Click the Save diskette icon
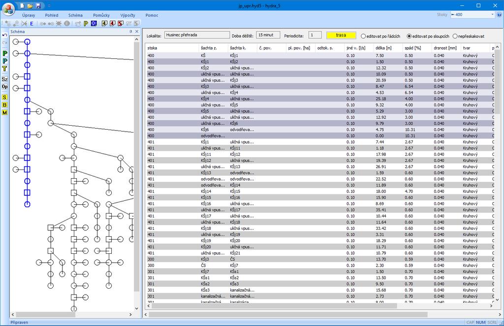Image resolution: width=504 pixels, height=326 pixels. [38, 6]
